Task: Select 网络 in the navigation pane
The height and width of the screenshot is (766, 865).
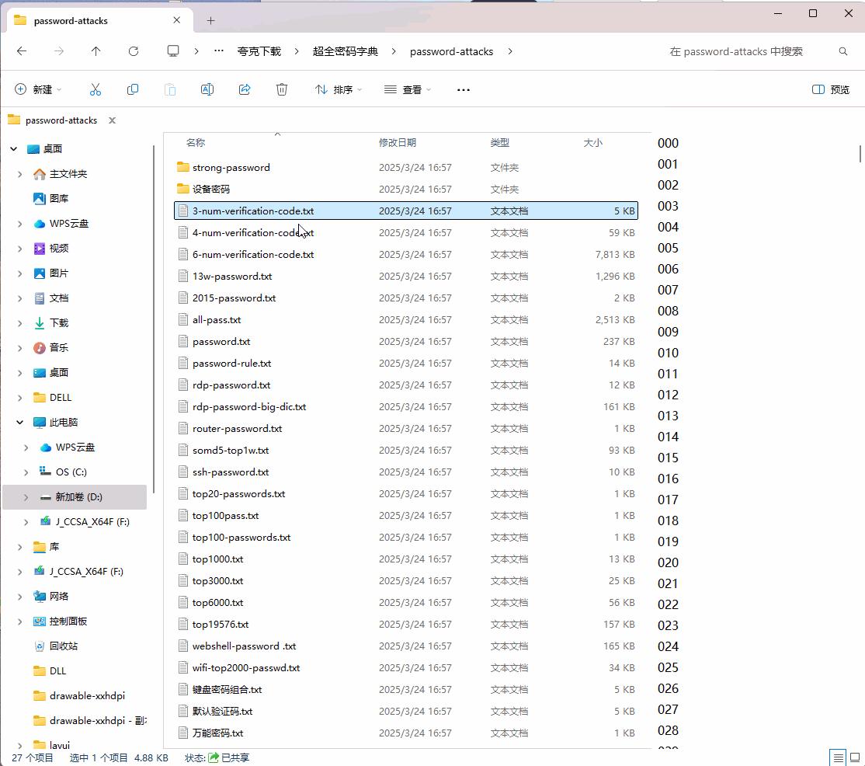Action: (x=58, y=597)
